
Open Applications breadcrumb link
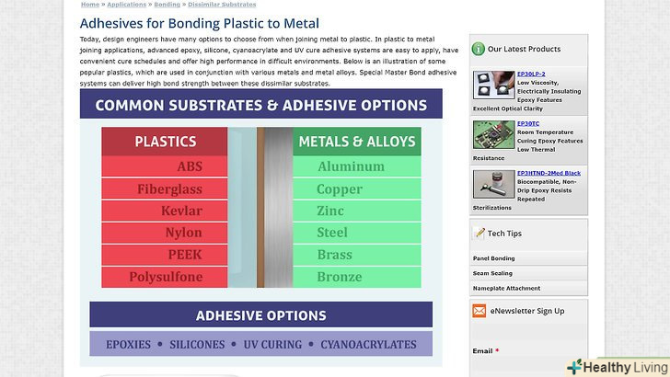(x=126, y=5)
